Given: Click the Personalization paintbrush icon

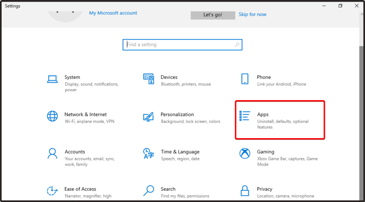Looking at the screenshot, I should [148, 117].
